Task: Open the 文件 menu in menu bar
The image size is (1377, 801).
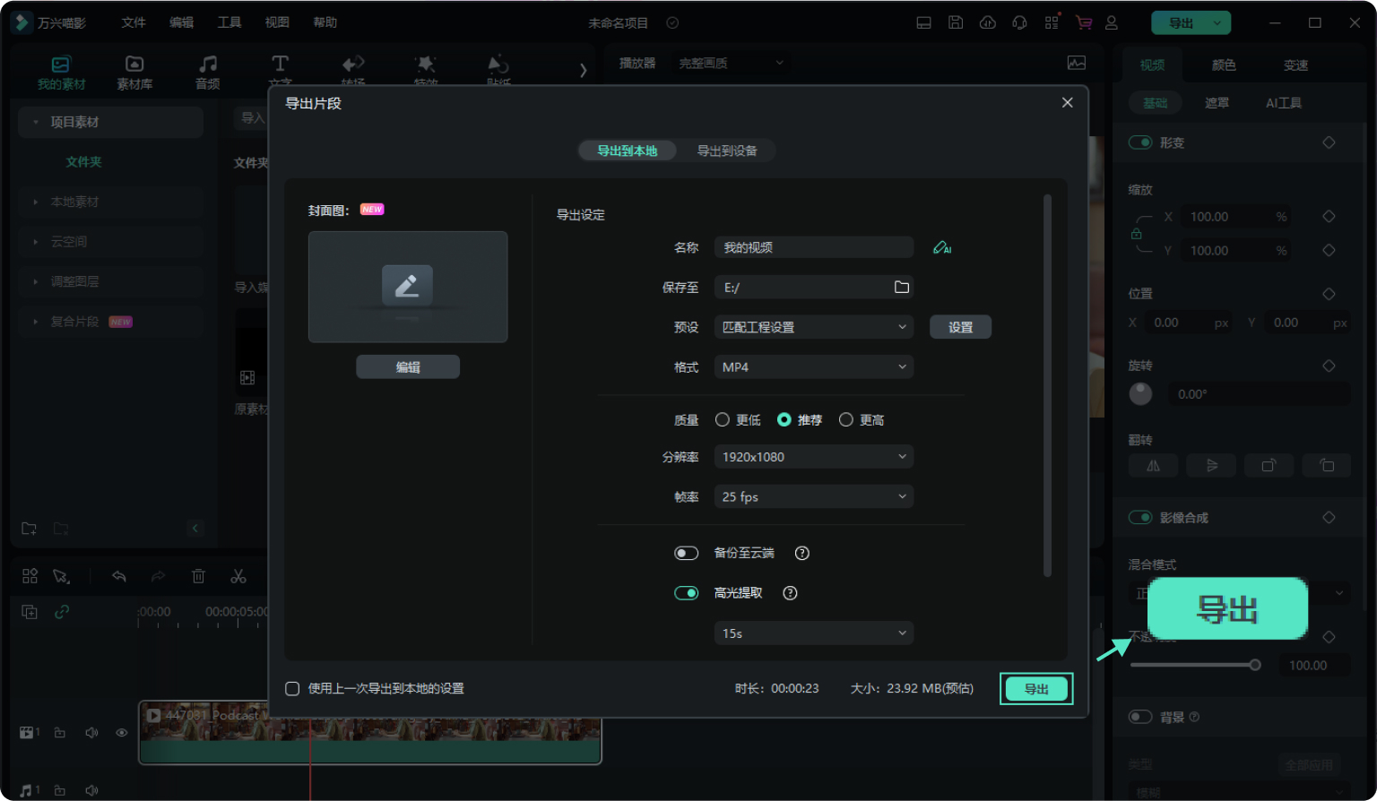Action: 134,23
